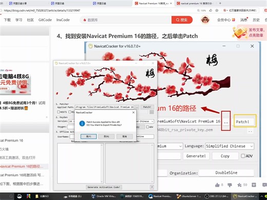Click the scrollbar of the Activation Code box

coord(152,163)
